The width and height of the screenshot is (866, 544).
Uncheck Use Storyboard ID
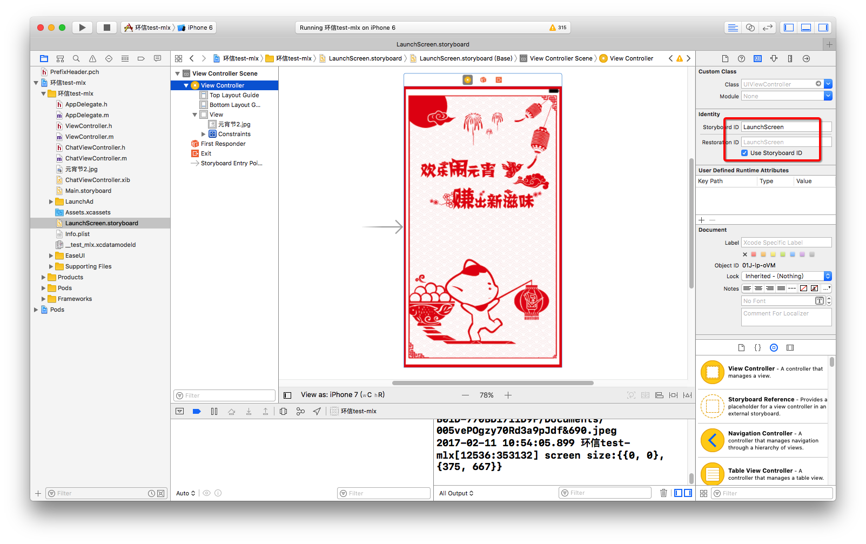point(744,153)
